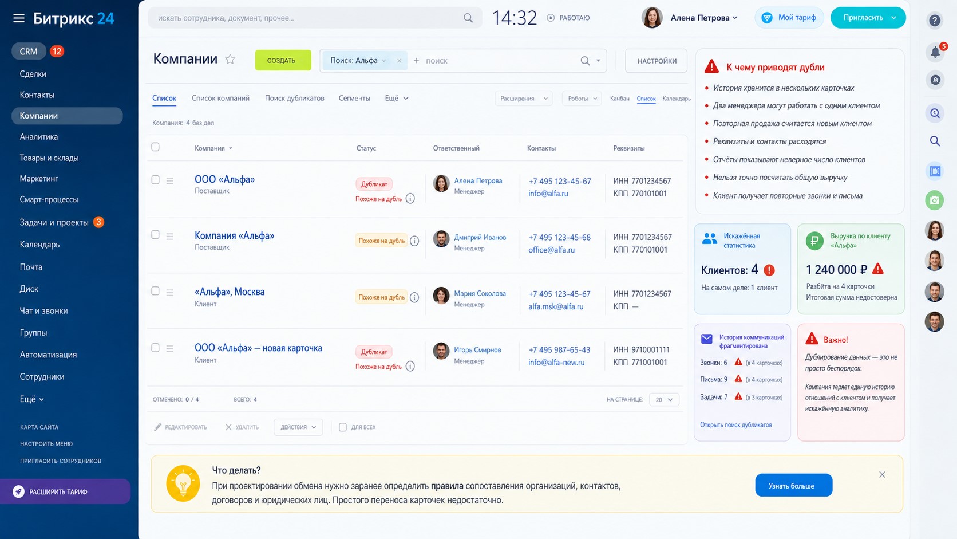The height and width of the screenshot is (539, 957).
Task: Open row menu for Компания «Альфа»
Action: click(170, 236)
